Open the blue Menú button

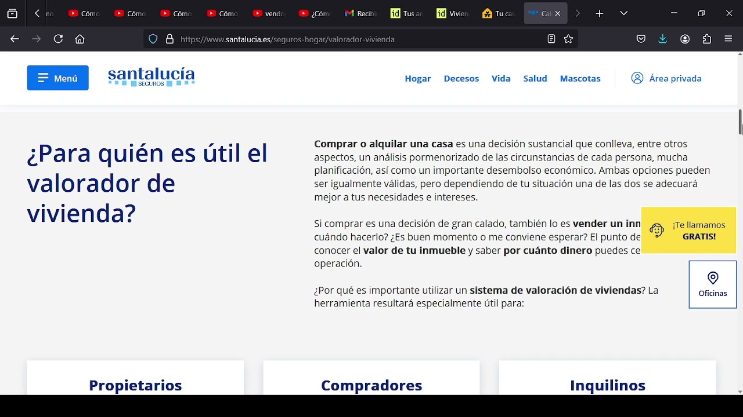coord(57,78)
